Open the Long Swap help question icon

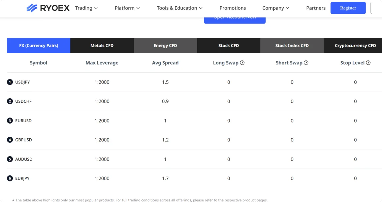click(242, 63)
